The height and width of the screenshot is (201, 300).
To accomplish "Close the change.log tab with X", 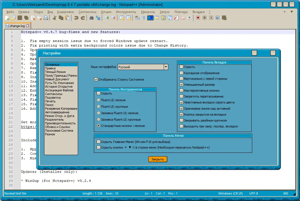I will point(27,26).
